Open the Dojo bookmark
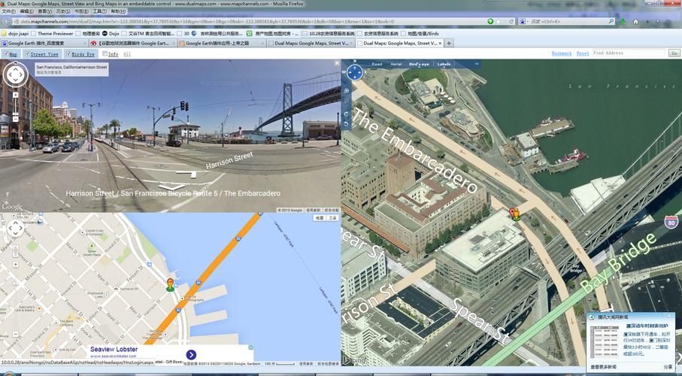This screenshot has height=376, width=682. (111, 34)
